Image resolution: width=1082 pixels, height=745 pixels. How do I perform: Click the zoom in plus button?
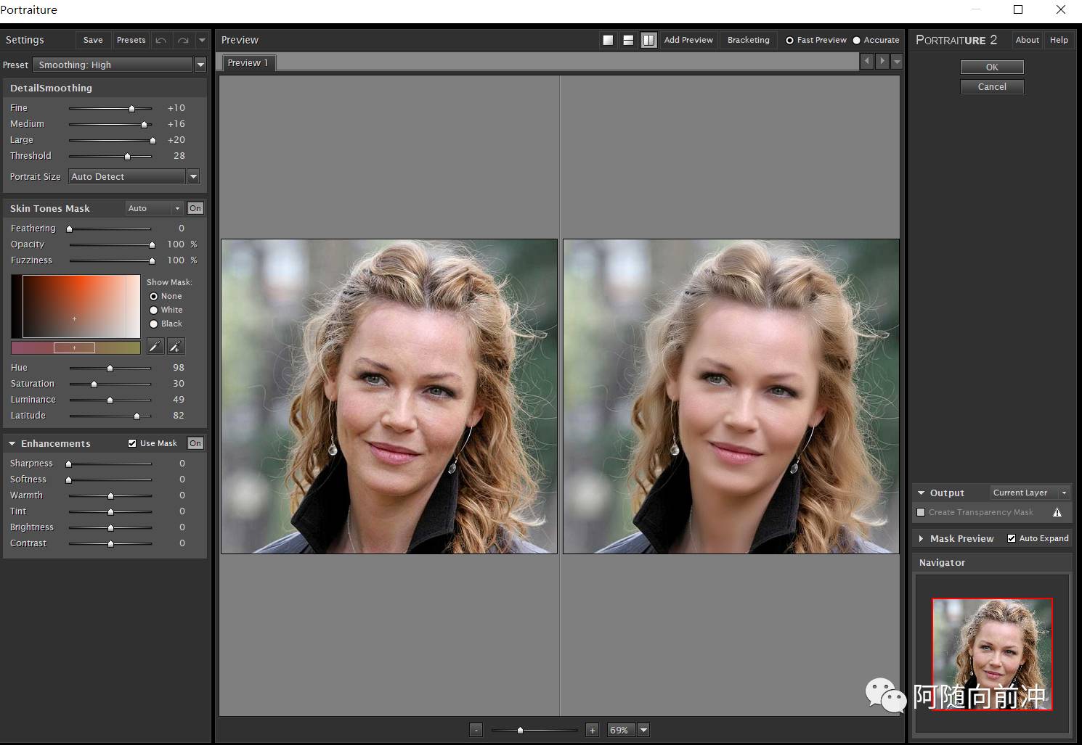592,730
